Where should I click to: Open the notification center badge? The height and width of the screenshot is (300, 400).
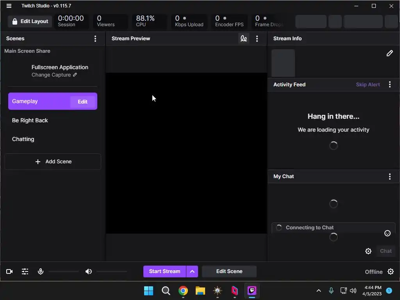coord(389,291)
